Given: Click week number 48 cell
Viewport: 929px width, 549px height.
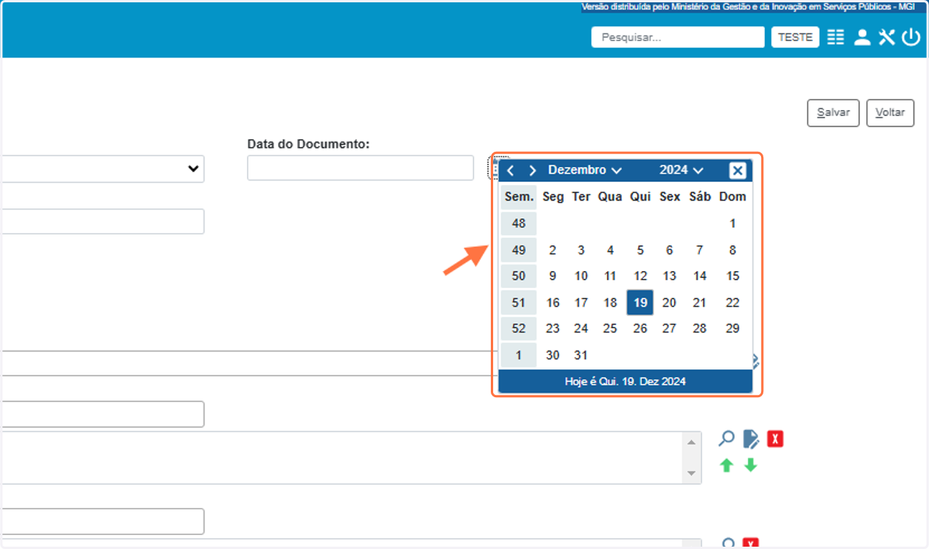Looking at the screenshot, I should 519,224.
